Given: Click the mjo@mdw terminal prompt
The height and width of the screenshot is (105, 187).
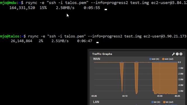Looking at the screenshot, I should 12,3.
